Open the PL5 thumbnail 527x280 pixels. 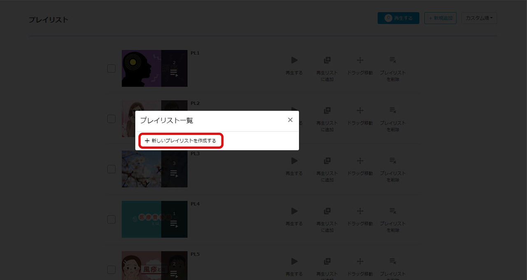[x=154, y=266]
